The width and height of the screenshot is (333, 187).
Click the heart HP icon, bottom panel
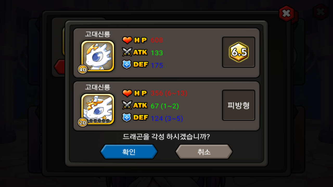point(127,93)
